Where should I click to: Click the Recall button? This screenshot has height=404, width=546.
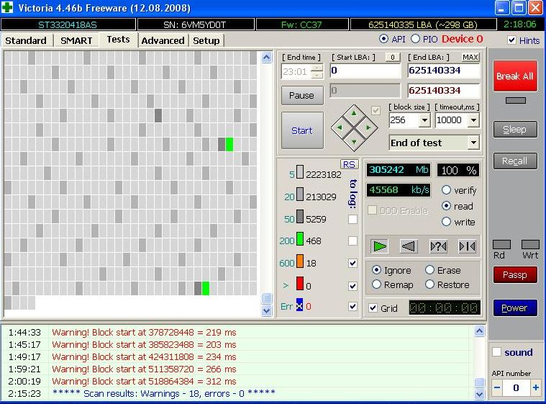pos(515,161)
